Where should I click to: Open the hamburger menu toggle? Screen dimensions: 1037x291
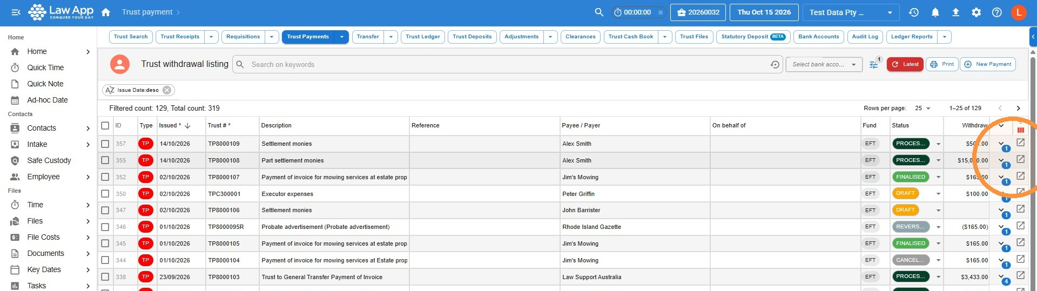[16, 12]
